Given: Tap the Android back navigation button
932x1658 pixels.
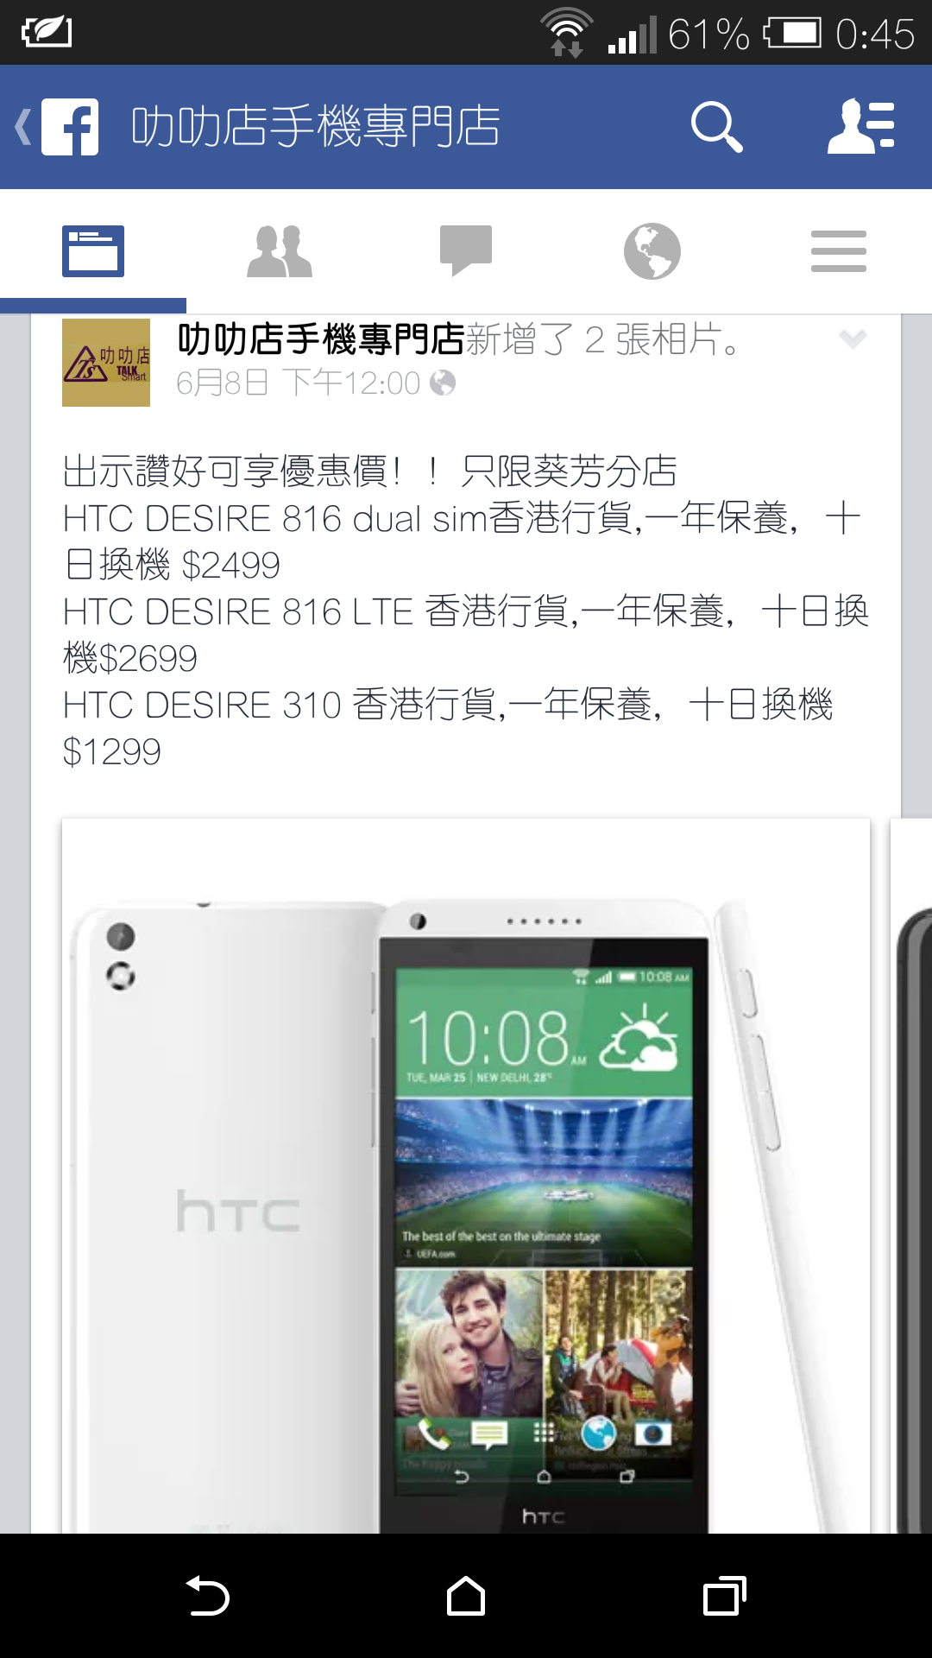Looking at the screenshot, I should 207,1596.
